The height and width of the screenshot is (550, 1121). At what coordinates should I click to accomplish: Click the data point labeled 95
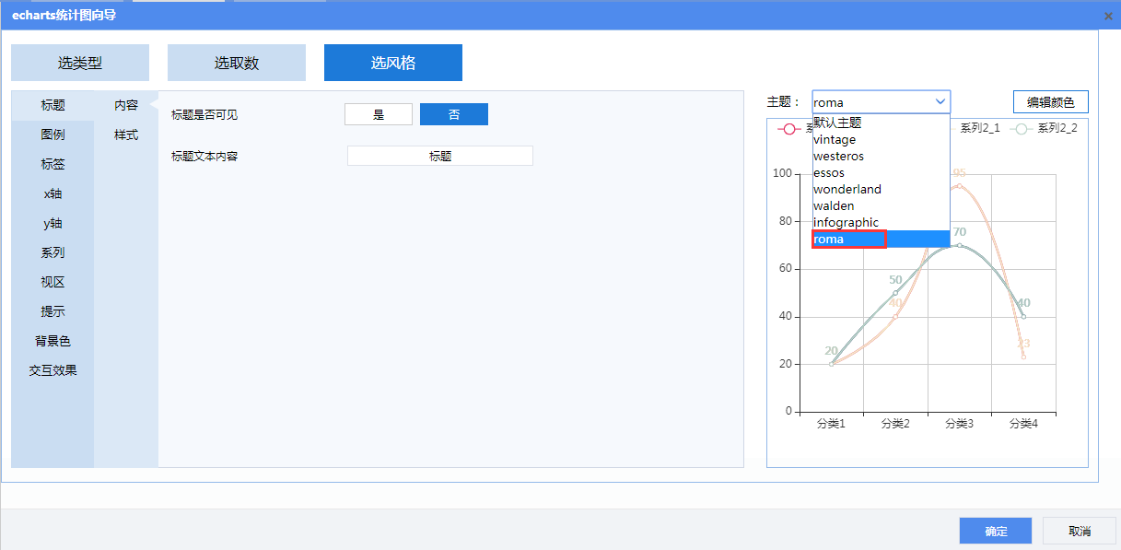(959, 186)
